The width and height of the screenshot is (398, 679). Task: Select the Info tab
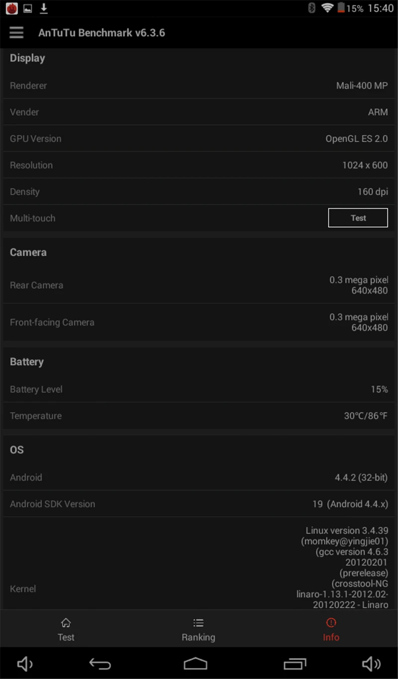pos(331,630)
